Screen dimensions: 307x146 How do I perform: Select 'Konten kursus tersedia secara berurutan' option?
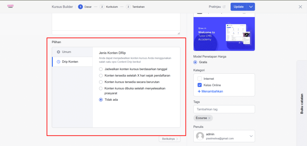(x=101, y=82)
